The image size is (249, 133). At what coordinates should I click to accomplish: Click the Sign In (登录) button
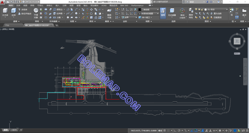(190, 2)
